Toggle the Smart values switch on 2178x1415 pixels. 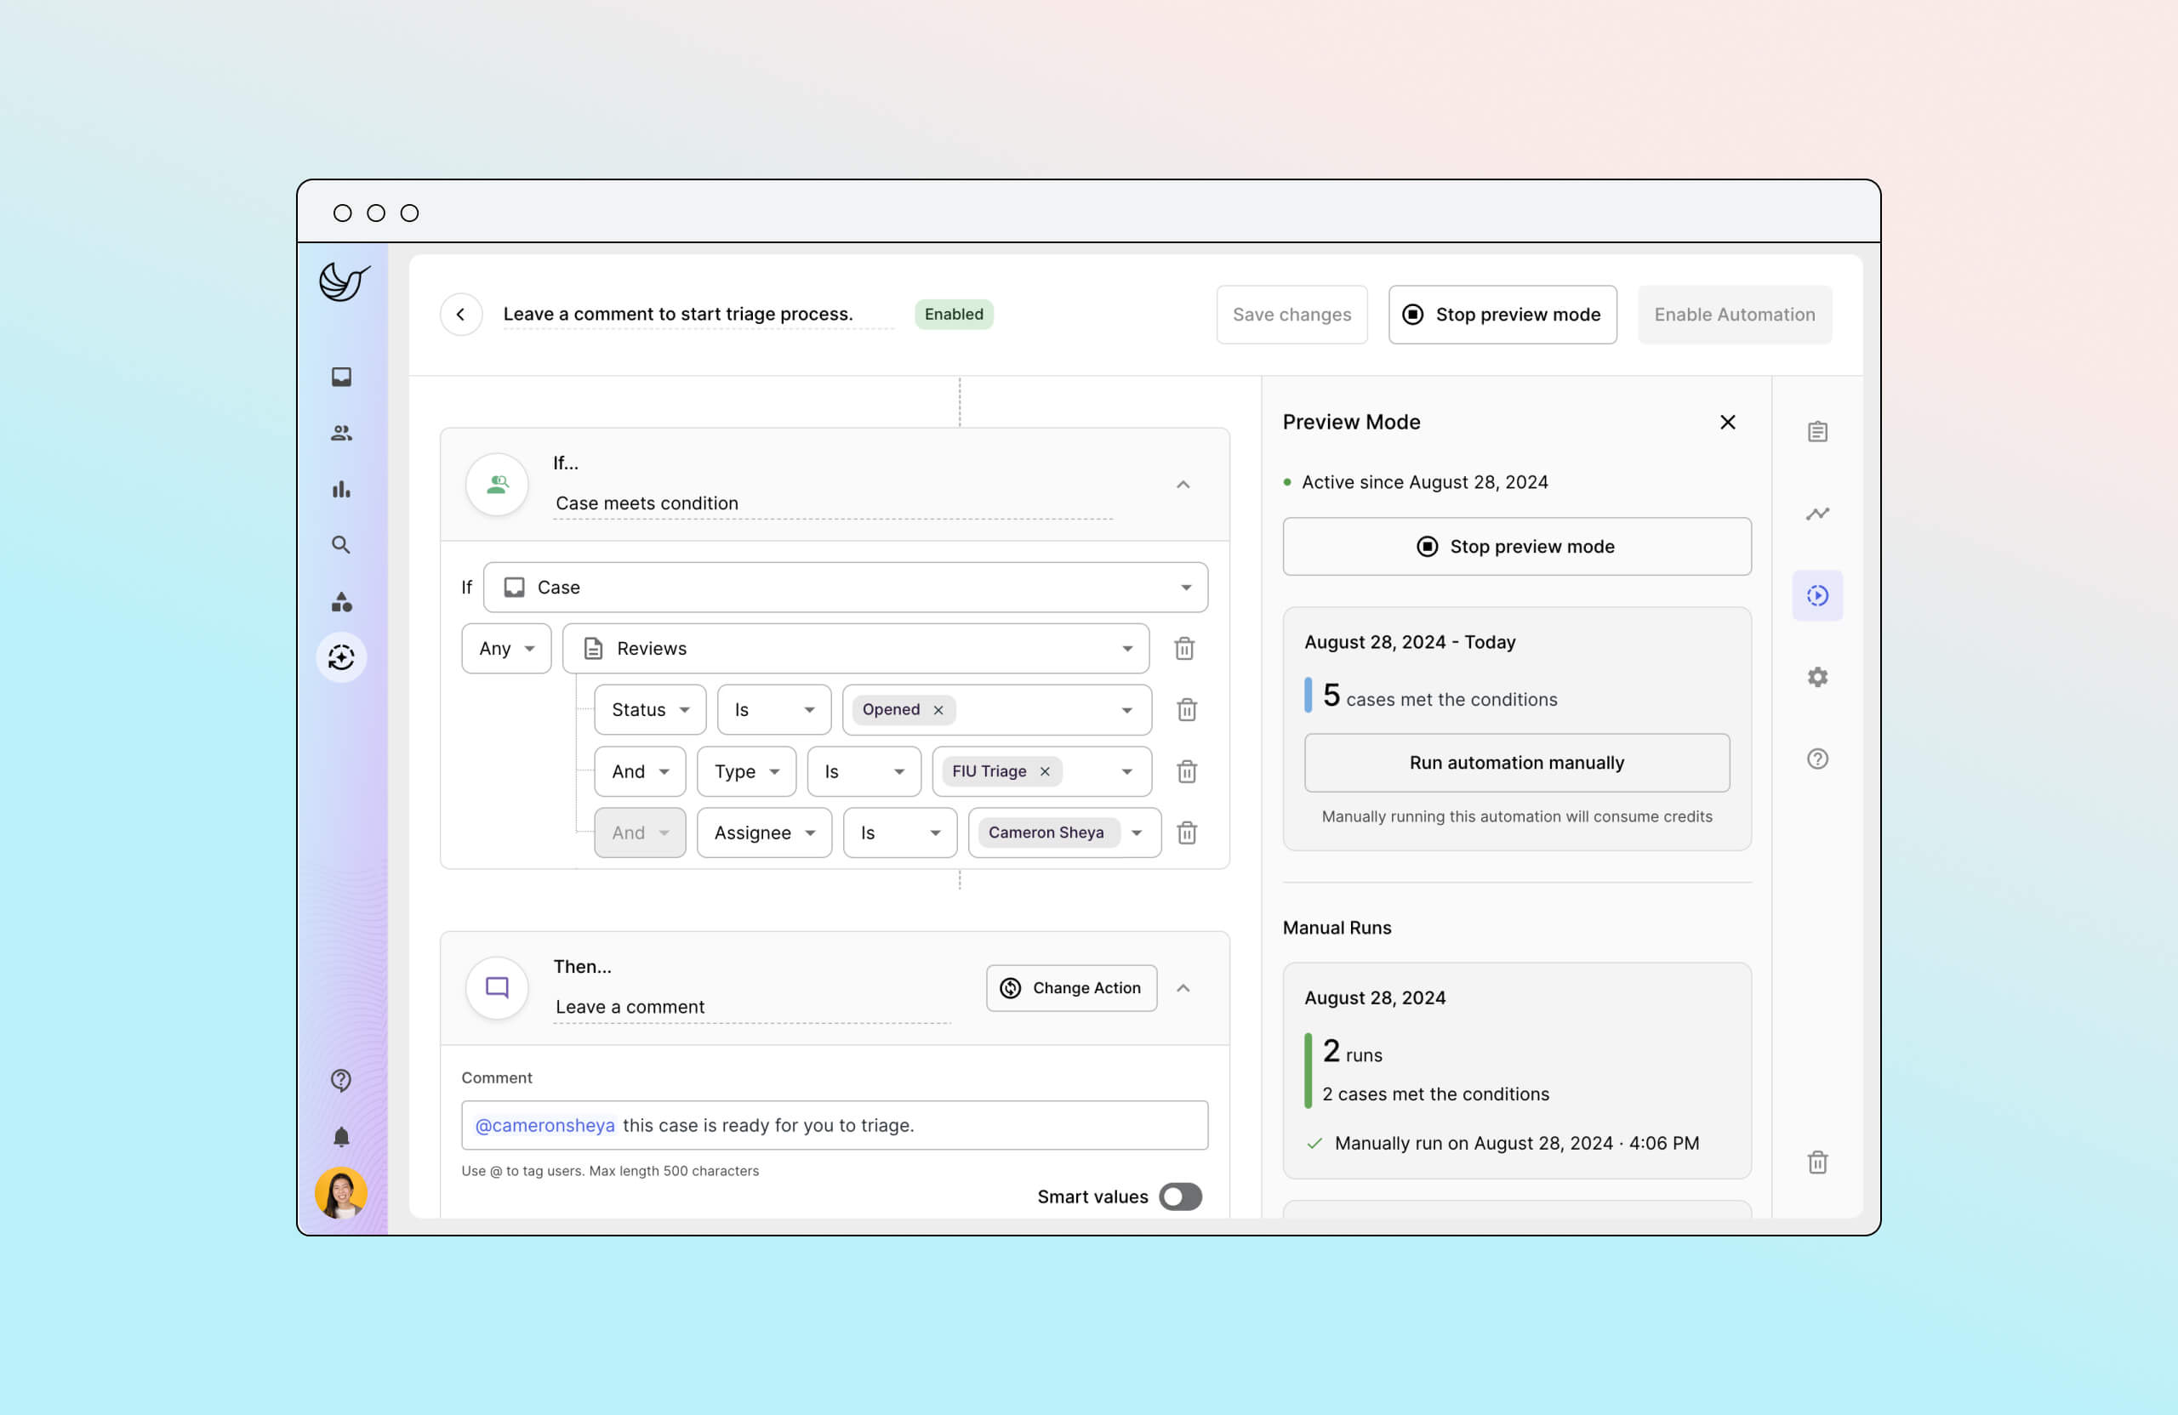click(x=1179, y=1196)
